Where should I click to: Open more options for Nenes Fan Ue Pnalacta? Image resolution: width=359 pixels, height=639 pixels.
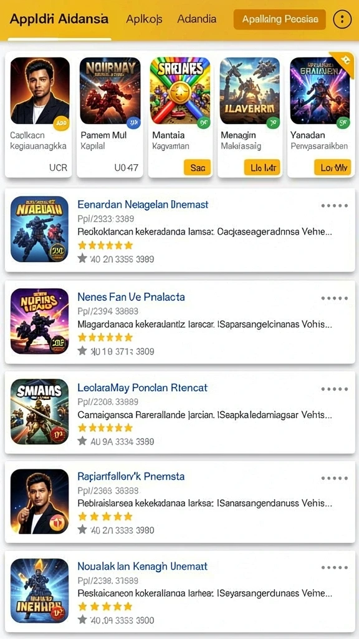coord(334,298)
